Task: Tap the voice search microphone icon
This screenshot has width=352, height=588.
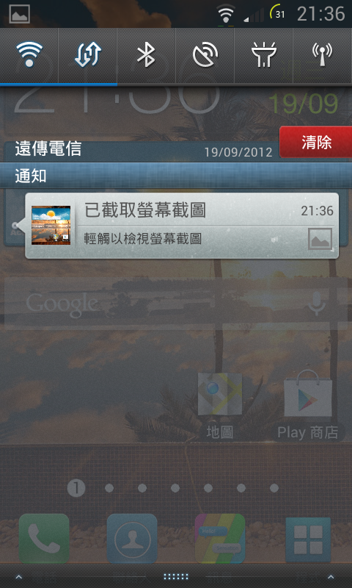Action: [x=317, y=304]
